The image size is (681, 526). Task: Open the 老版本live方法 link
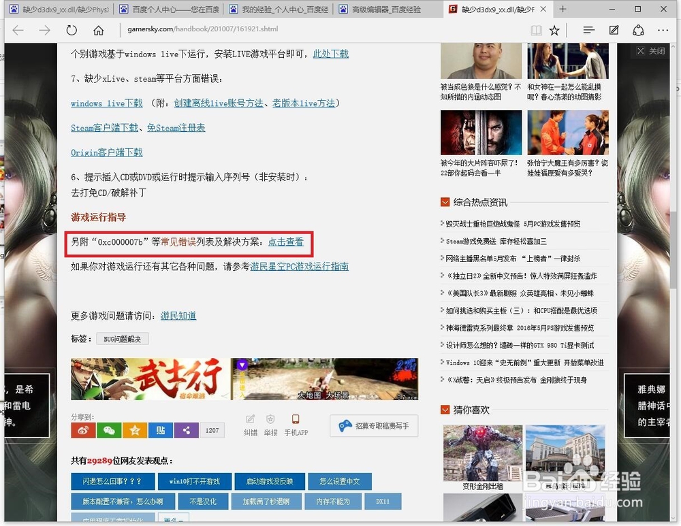click(x=304, y=103)
